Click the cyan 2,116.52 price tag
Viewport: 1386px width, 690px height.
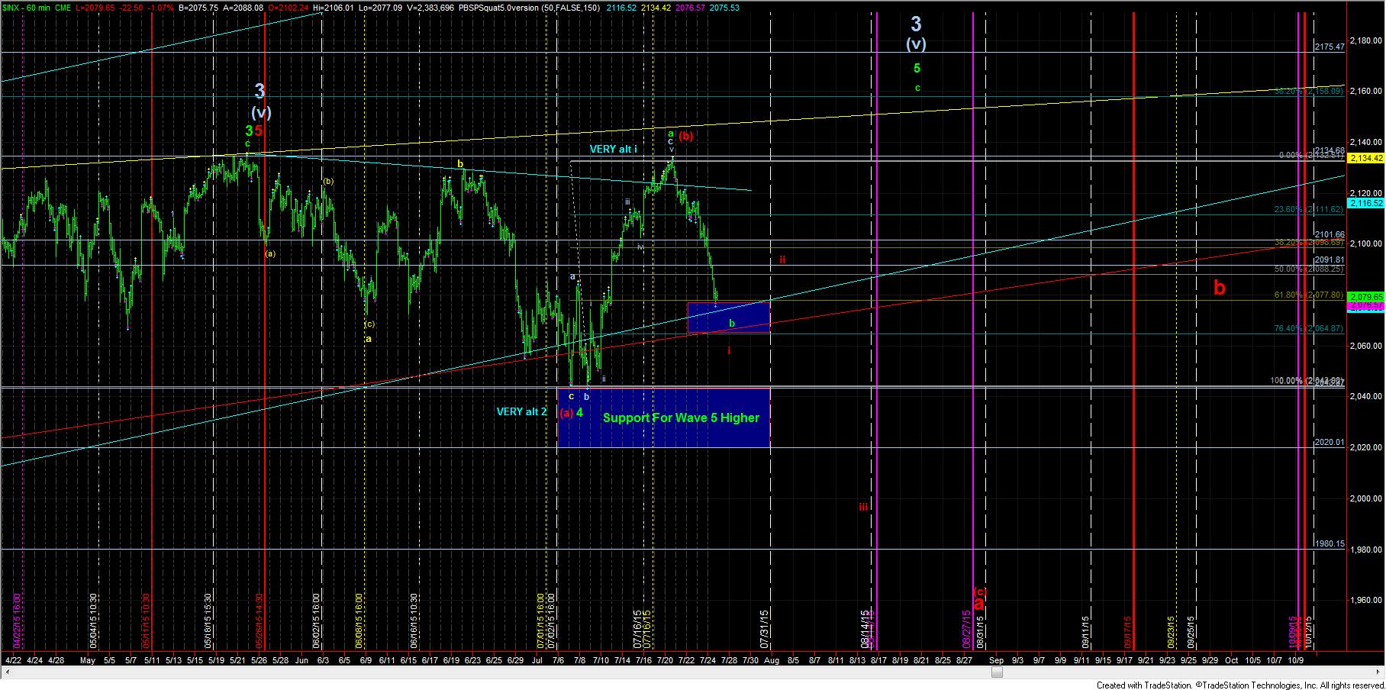[x=1366, y=204]
